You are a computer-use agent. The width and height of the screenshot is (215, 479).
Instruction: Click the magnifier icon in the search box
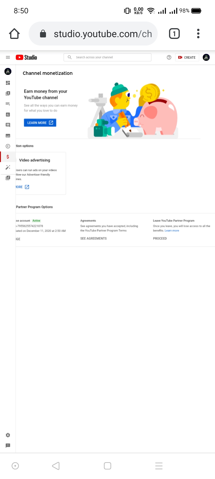tap(70, 57)
